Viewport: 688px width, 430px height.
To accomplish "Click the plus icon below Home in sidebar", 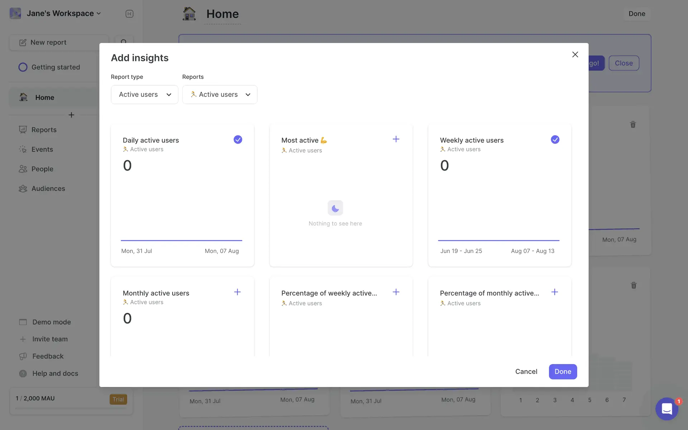I will point(71,115).
